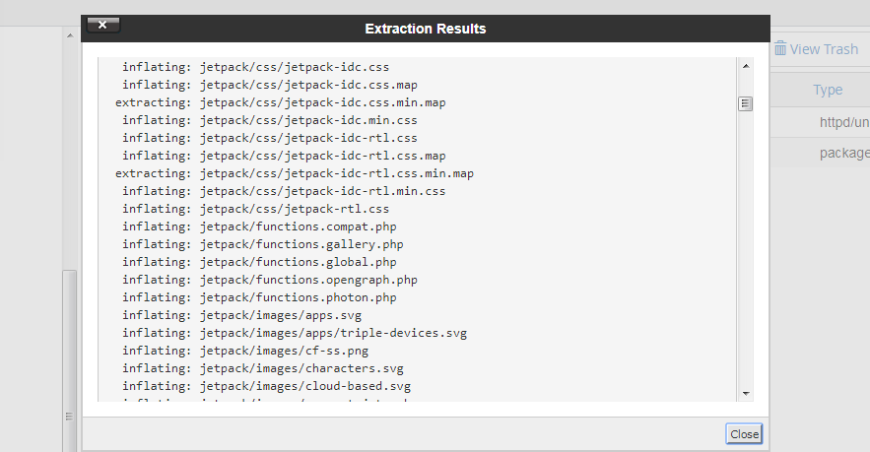Click the grip handle below left scrollbar
This screenshot has height=452, width=870.
click(x=70, y=417)
